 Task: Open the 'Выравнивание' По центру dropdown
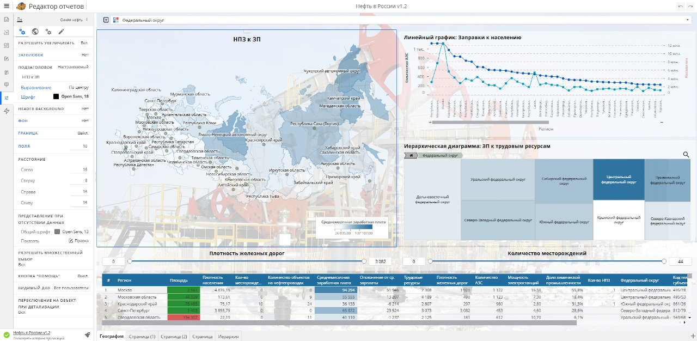pyautogui.click(x=78, y=87)
